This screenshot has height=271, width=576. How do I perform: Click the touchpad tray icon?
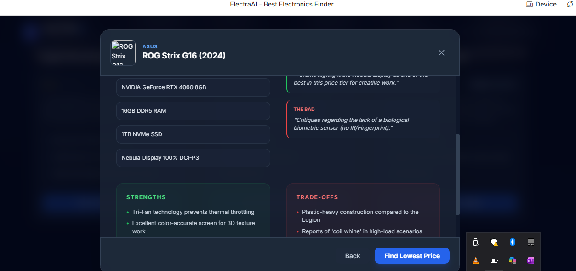coord(531,242)
